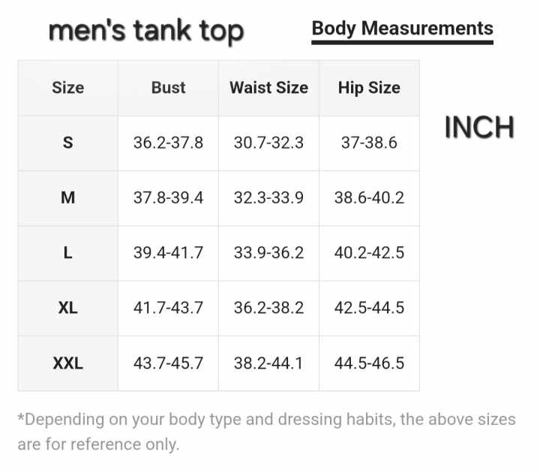The height and width of the screenshot is (473, 540).
Task: Select the XXL size row label
Action: click(x=67, y=363)
